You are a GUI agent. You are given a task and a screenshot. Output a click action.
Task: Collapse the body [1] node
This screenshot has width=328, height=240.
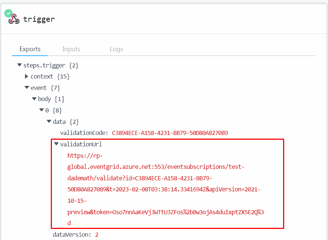pyautogui.click(x=34, y=98)
